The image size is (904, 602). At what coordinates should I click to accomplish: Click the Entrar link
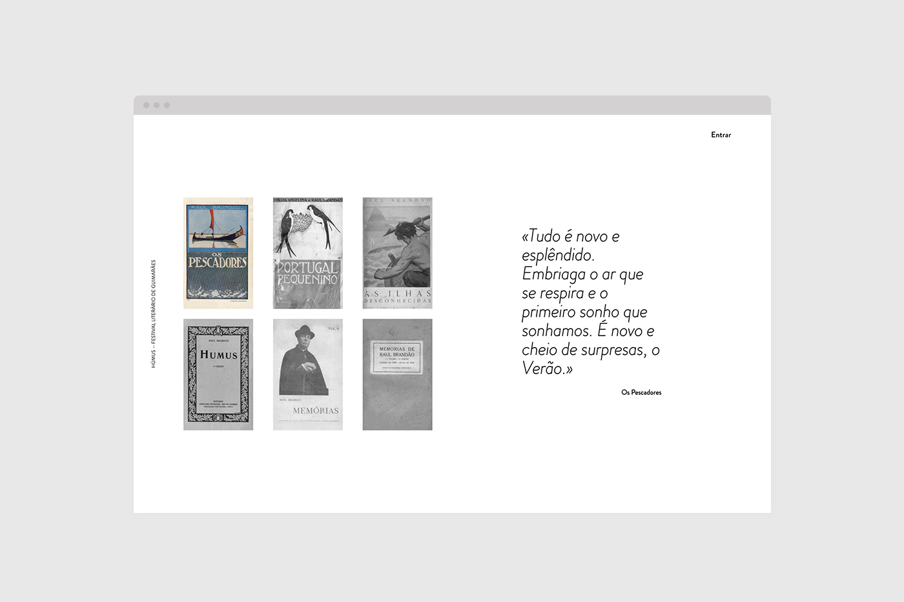pos(721,135)
